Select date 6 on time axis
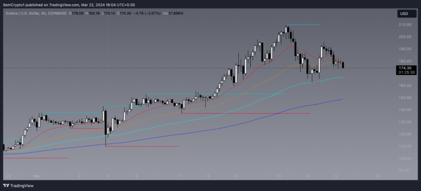Image resolution: width=421 pixels, height=191 pixels. click(108, 176)
